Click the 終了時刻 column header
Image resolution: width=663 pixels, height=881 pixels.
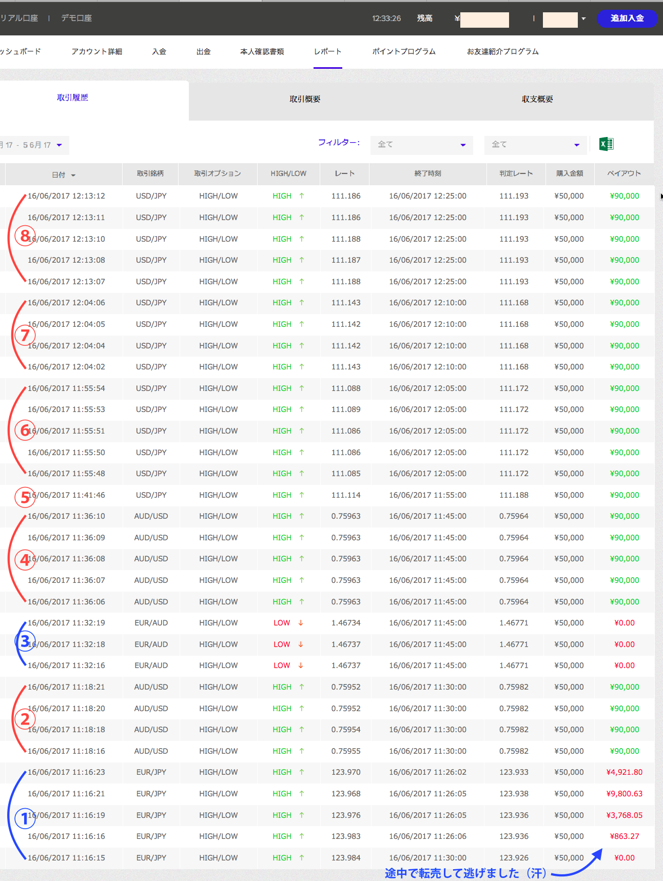pyautogui.click(x=427, y=173)
